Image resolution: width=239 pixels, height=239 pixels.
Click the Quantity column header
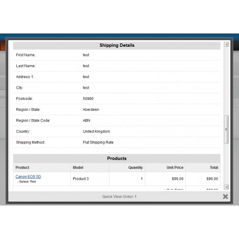click(x=135, y=167)
